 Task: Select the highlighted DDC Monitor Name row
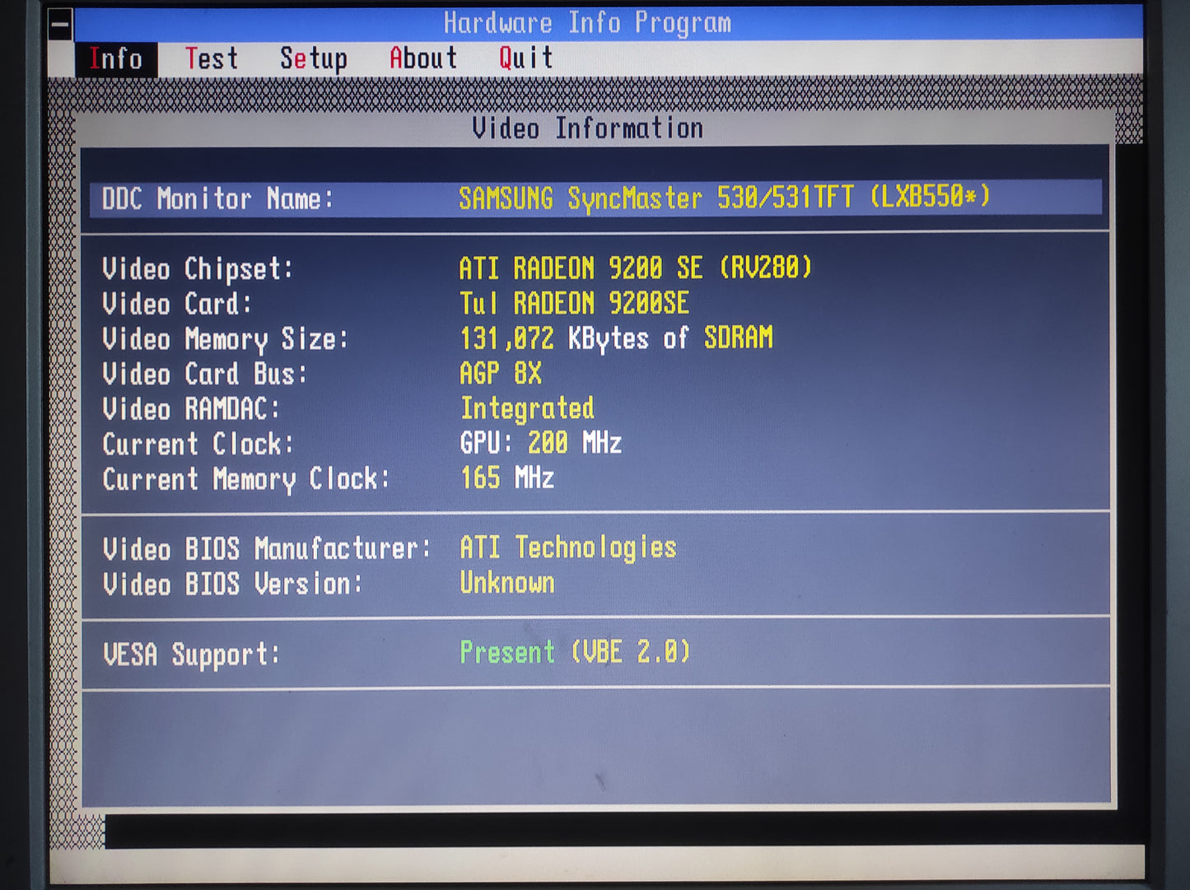coord(595,198)
